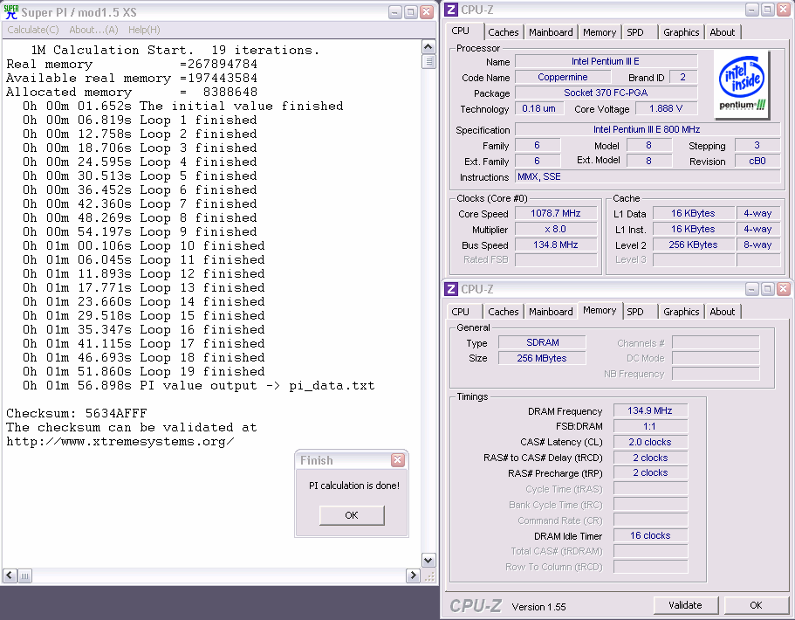Click the FSB:DRAM ratio value 1:1
Screen dimensions: 795x620
(650, 426)
